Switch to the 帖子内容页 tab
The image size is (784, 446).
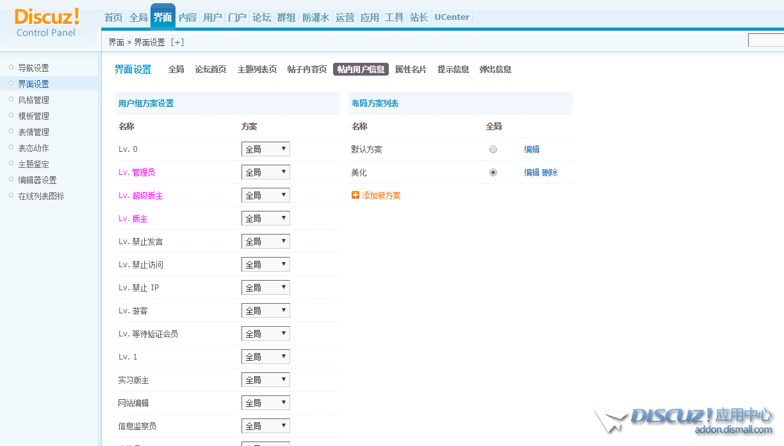307,69
